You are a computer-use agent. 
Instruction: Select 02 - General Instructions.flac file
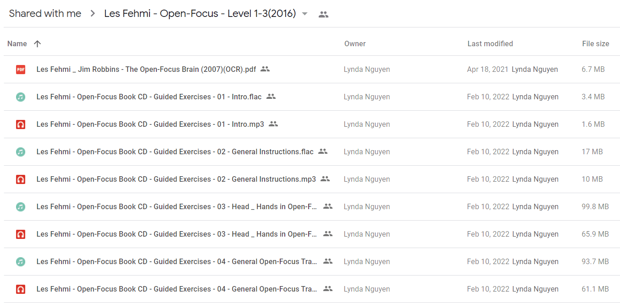point(175,152)
